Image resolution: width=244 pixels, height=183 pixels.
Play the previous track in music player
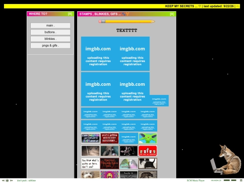pos(3,180)
